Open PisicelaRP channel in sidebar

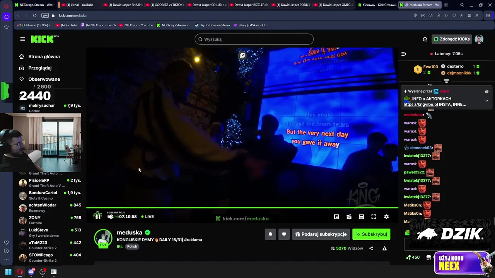[x=49, y=183]
